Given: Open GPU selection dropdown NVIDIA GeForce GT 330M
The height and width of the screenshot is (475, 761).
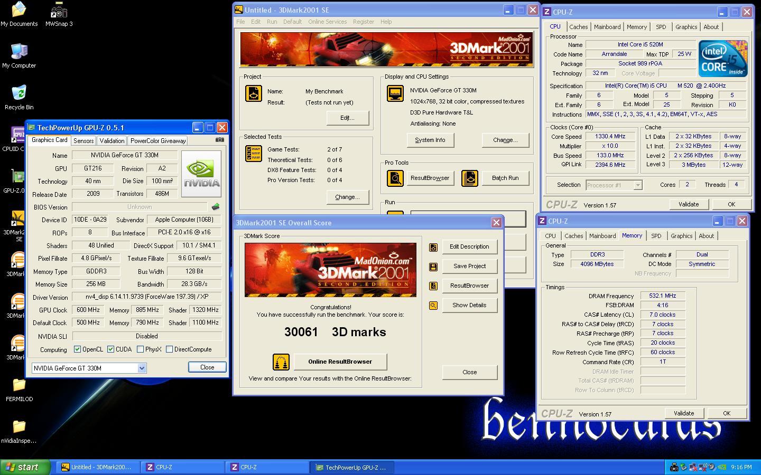Looking at the screenshot, I should tap(89, 368).
